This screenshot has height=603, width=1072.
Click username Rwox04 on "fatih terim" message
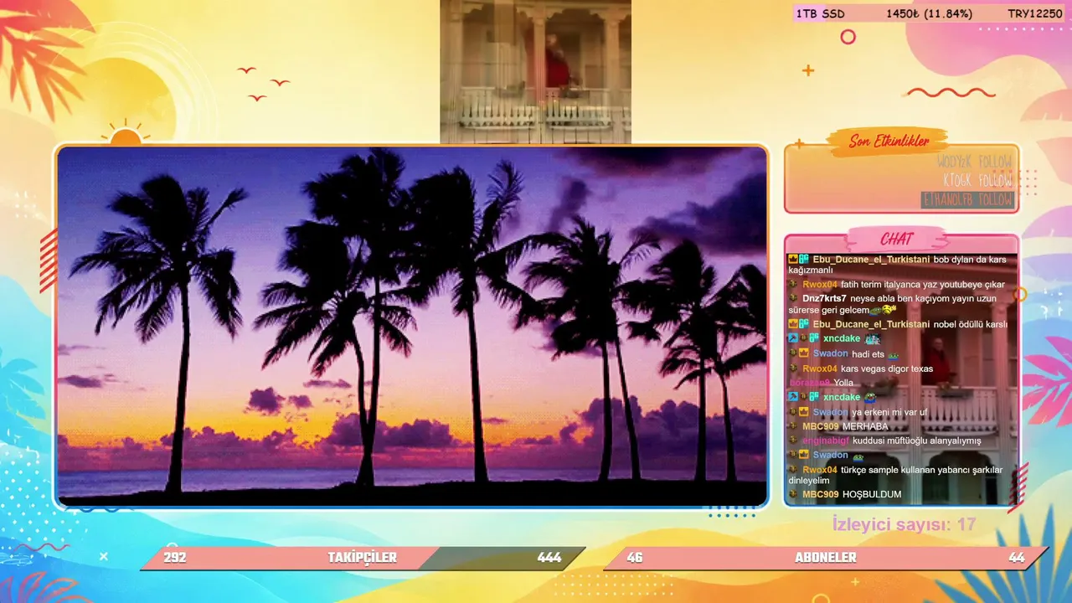(820, 285)
